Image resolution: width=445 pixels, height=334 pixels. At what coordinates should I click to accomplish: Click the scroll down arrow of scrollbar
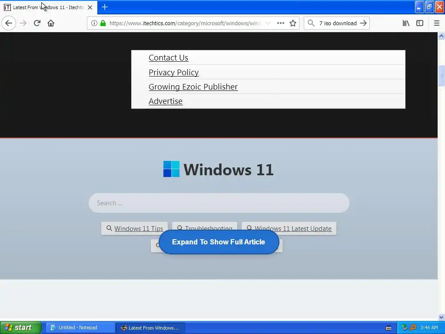441,317
